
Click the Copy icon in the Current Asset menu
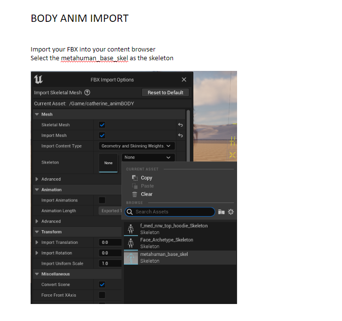pyautogui.click(x=135, y=178)
